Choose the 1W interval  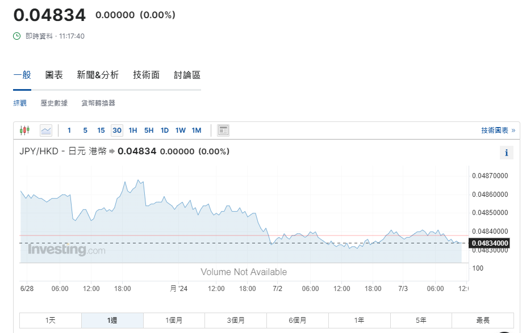[x=181, y=130]
